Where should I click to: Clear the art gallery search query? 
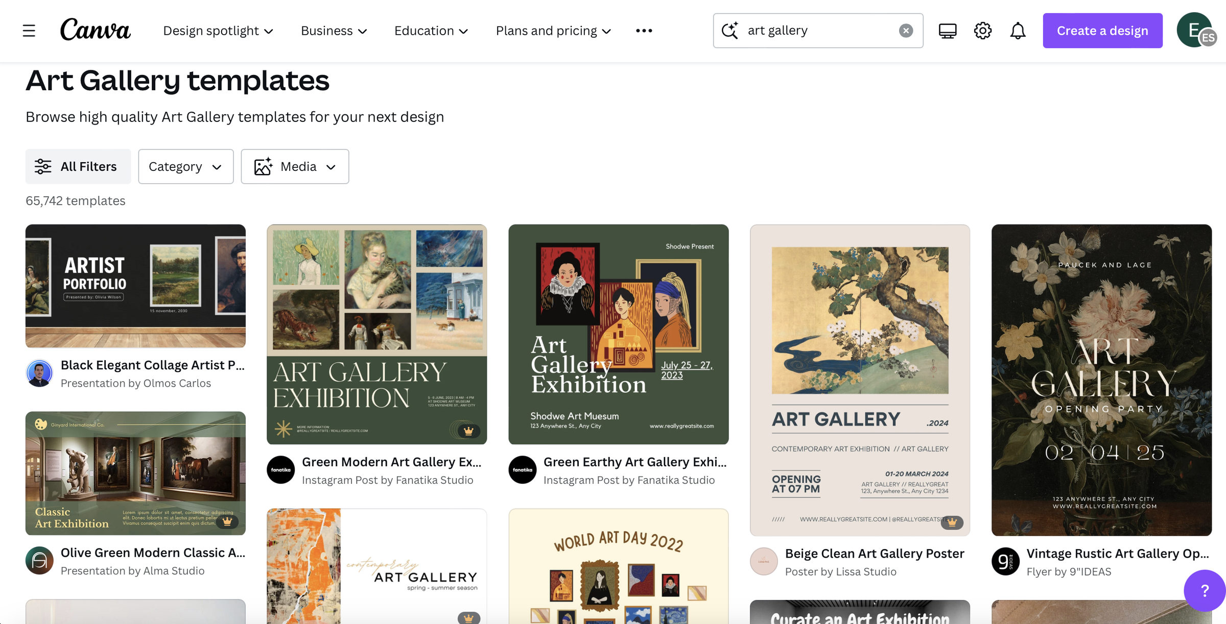(x=906, y=31)
